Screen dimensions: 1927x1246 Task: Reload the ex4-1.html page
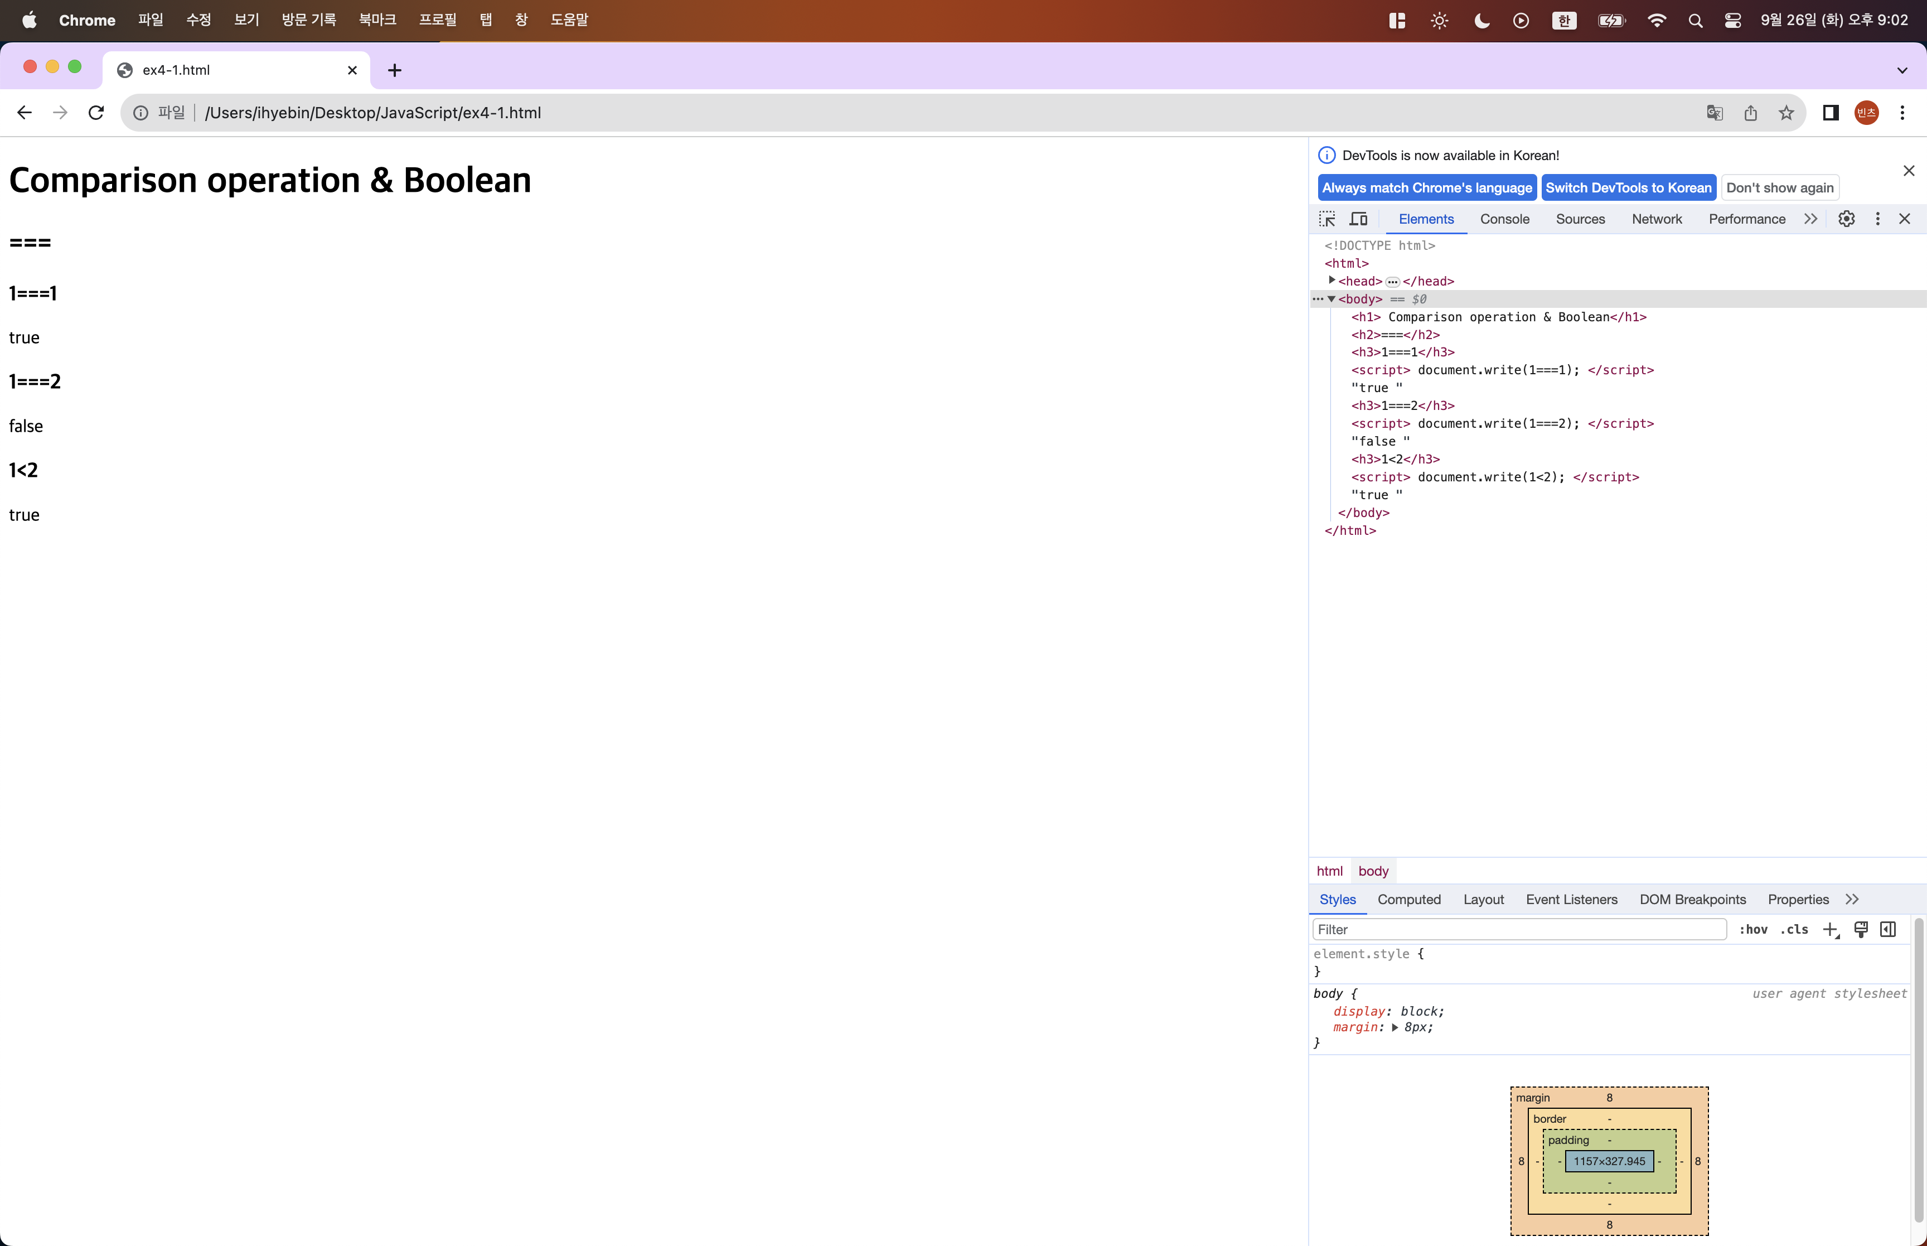pos(96,113)
